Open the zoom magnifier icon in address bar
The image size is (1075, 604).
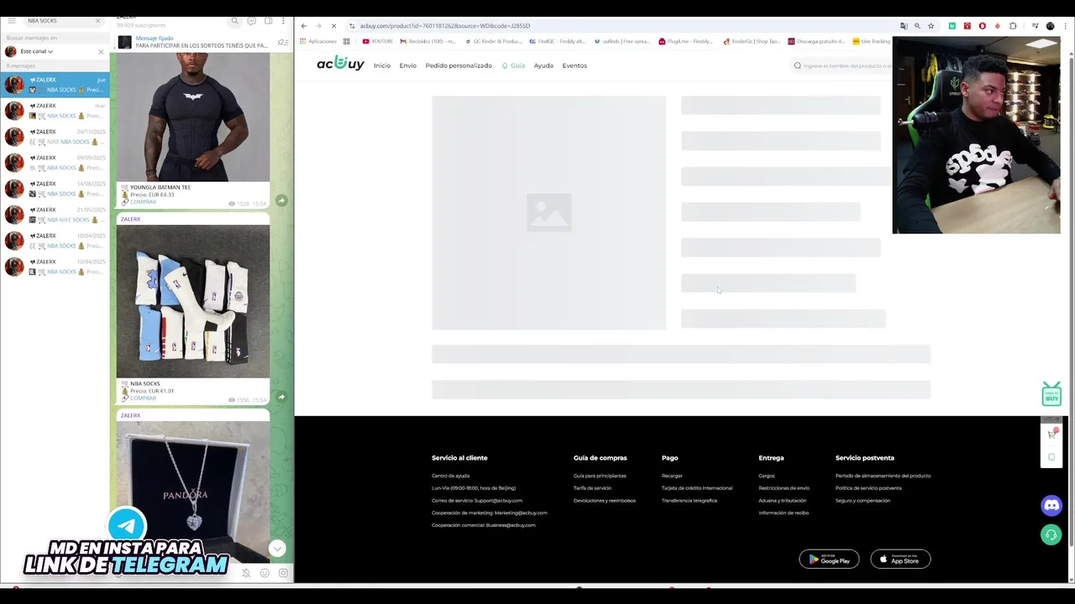[917, 26]
